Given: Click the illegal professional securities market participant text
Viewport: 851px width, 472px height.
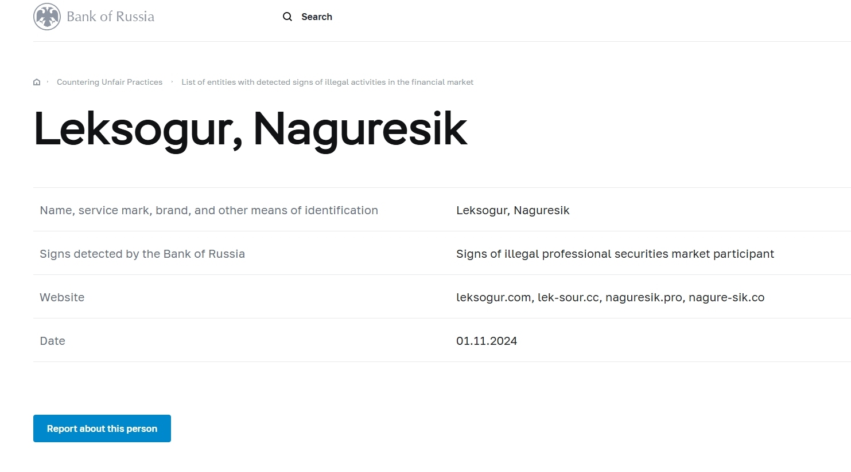Looking at the screenshot, I should tap(615, 254).
